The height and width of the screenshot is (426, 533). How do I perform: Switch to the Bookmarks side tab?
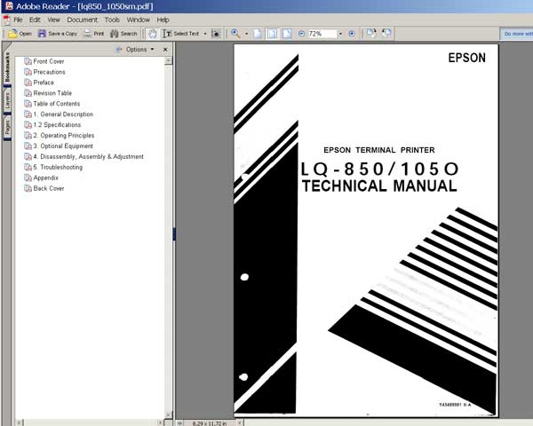click(x=7, y=67)
